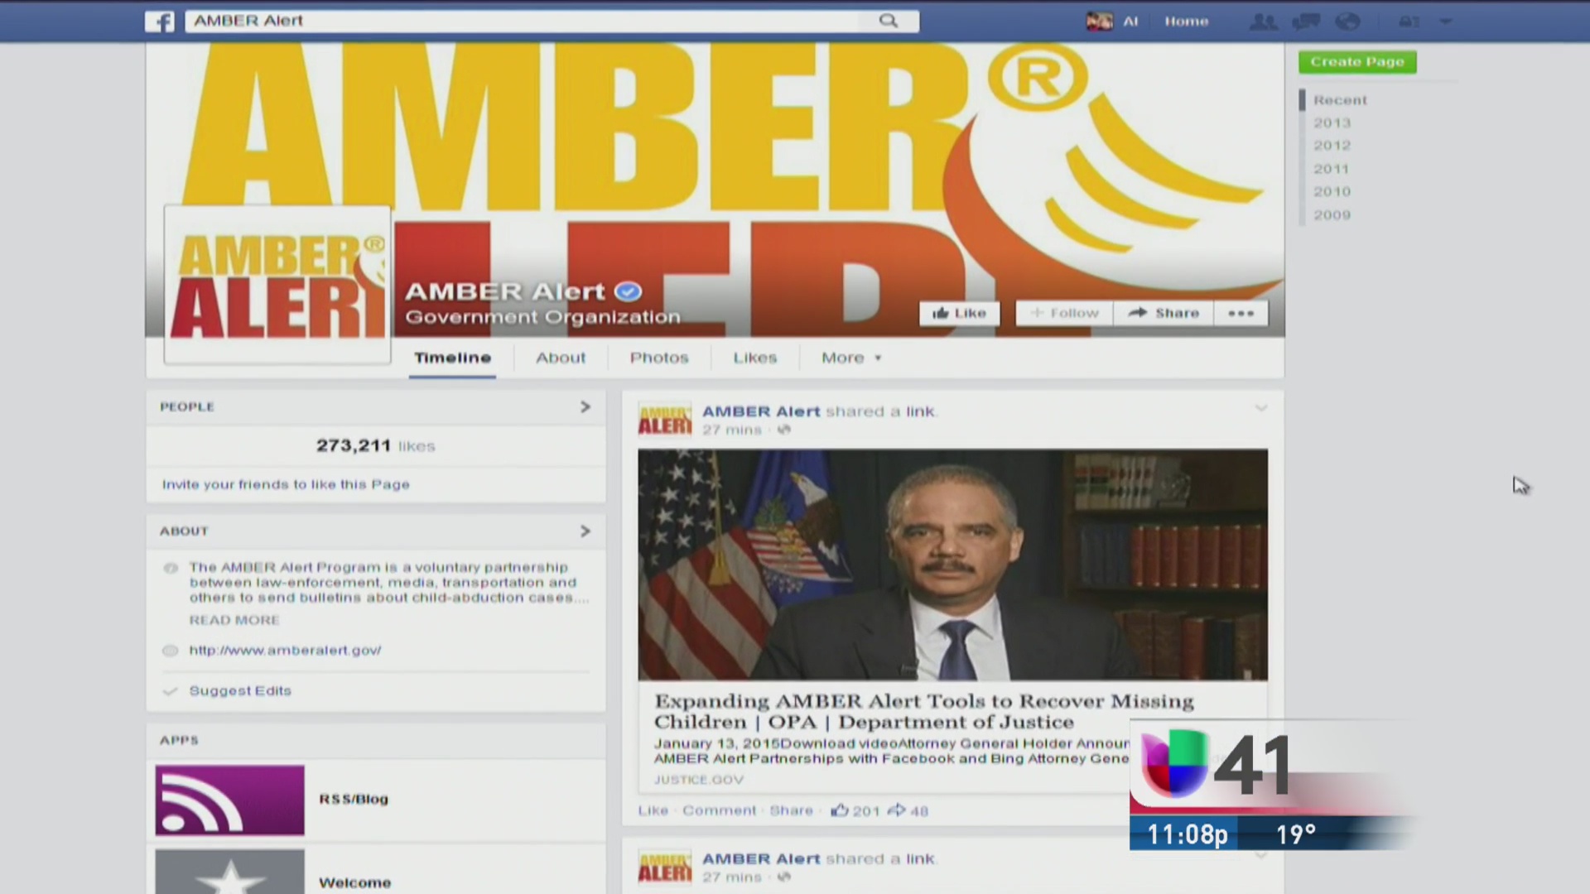Click the Create Page button
This screenshot has height=894, width=1590.
pyautogui.click(x=1357, y=61)
